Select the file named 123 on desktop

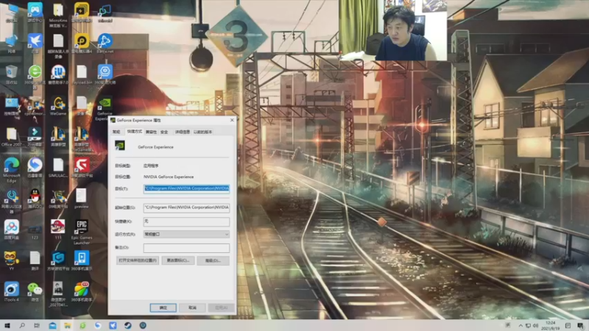35,232
